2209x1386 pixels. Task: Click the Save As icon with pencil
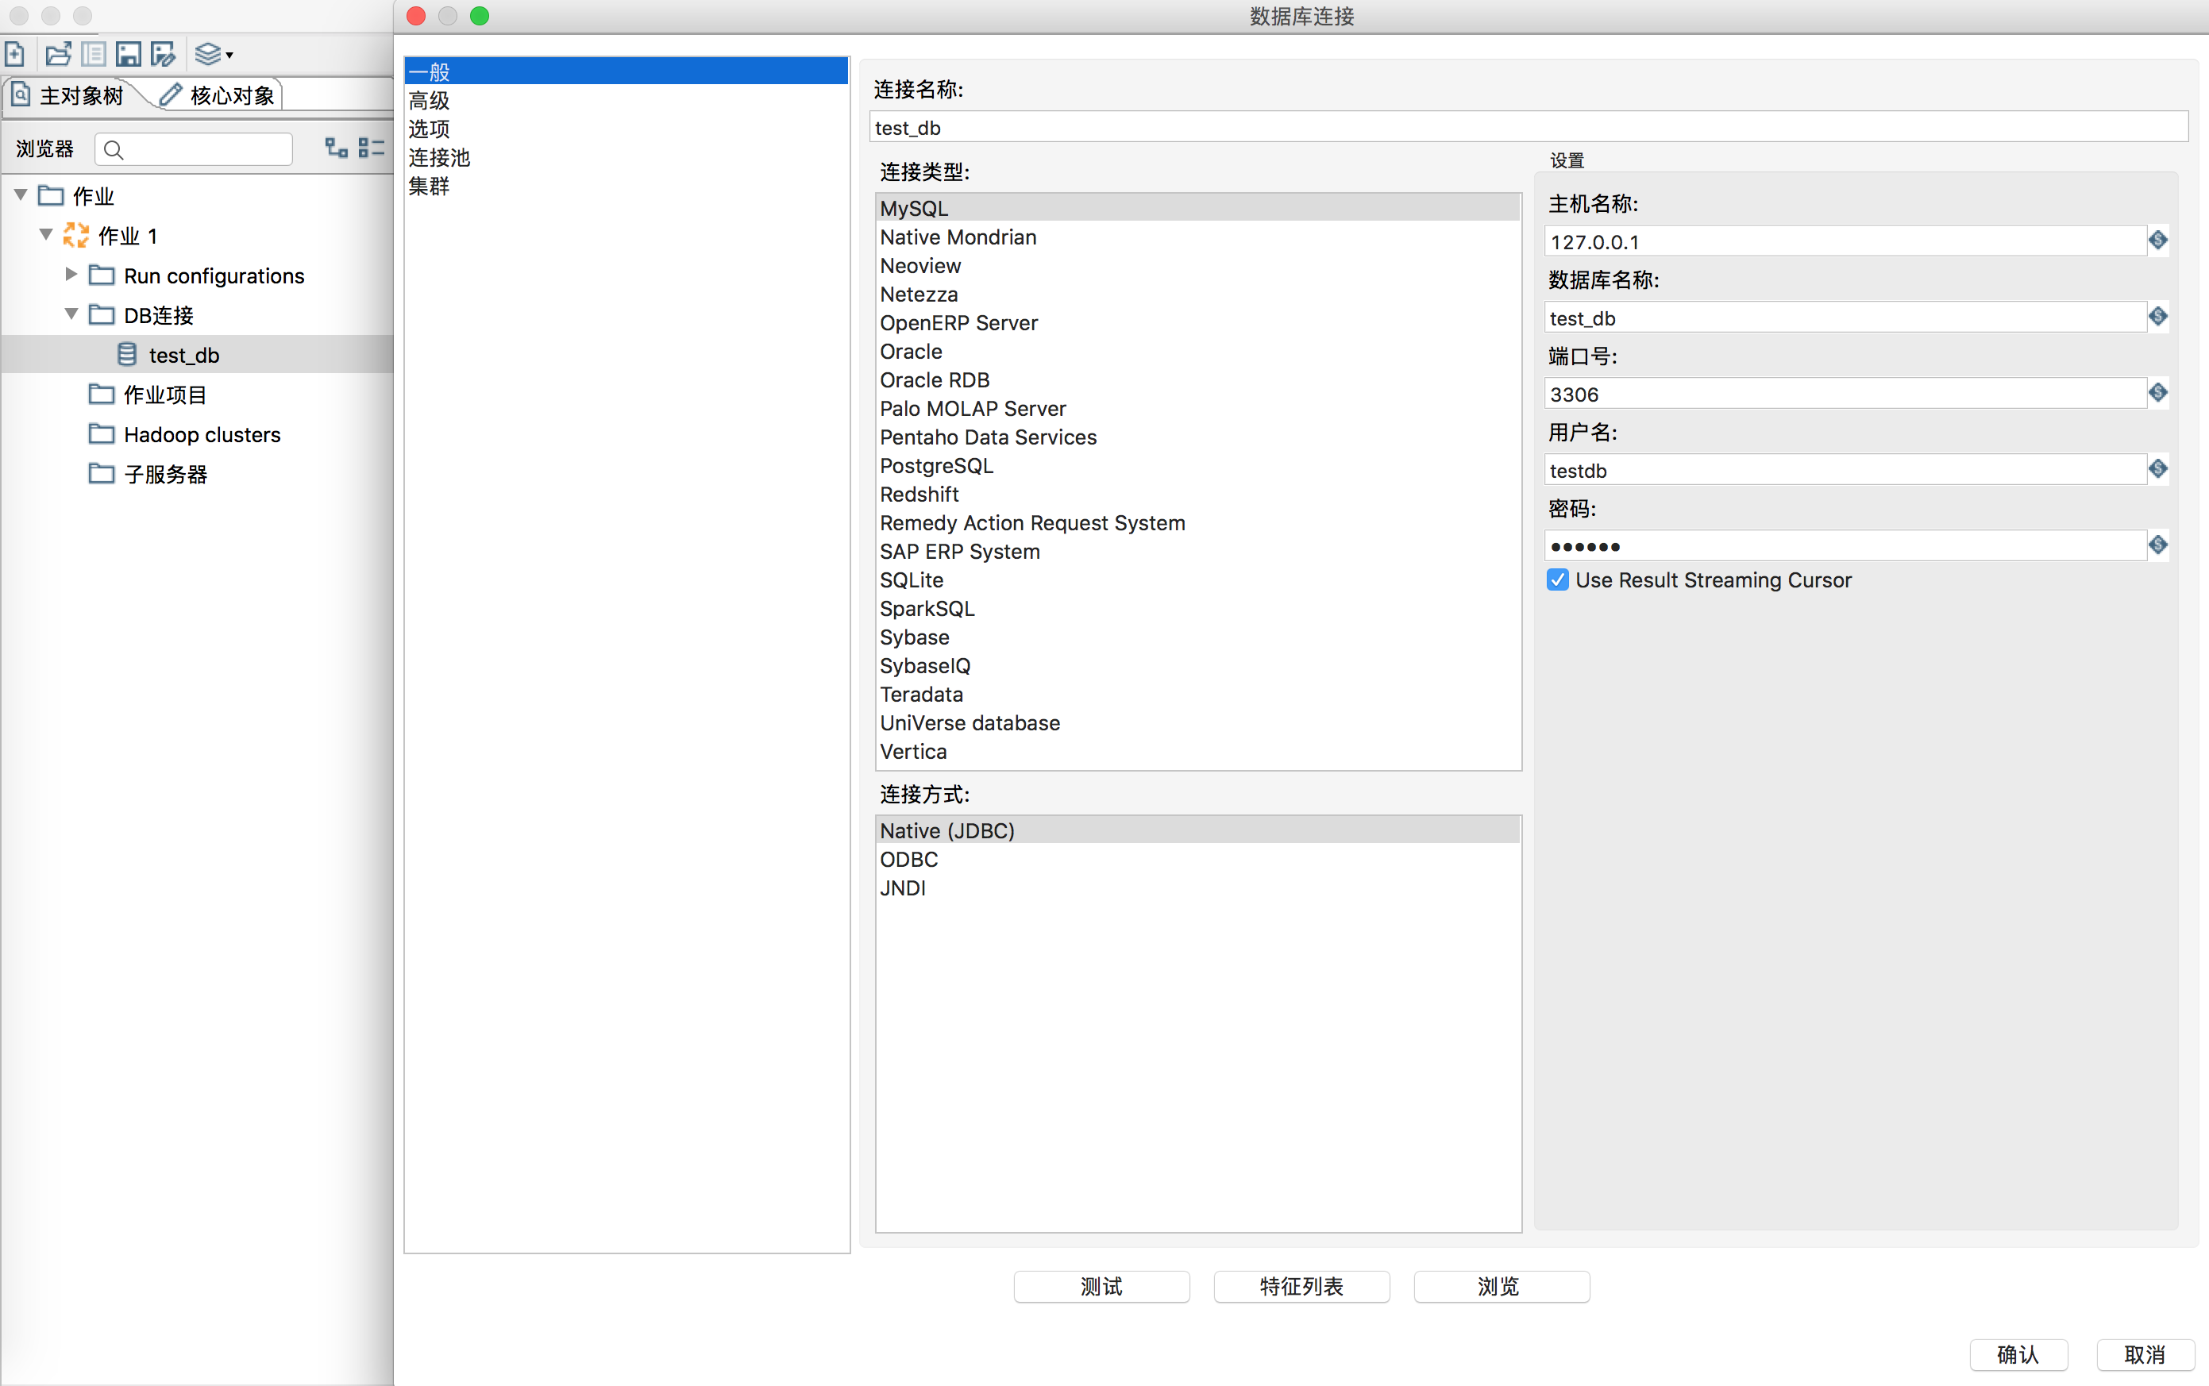164,54
